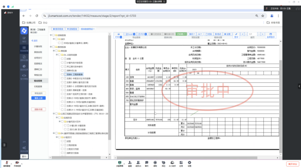301x168 pixels.
Task: Tick checkbox for 支表1 工程进度表
Action: pos(62,74)
